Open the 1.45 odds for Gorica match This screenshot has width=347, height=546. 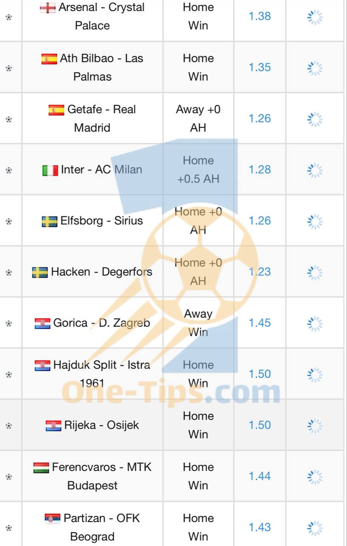click(x=260, y=323)
